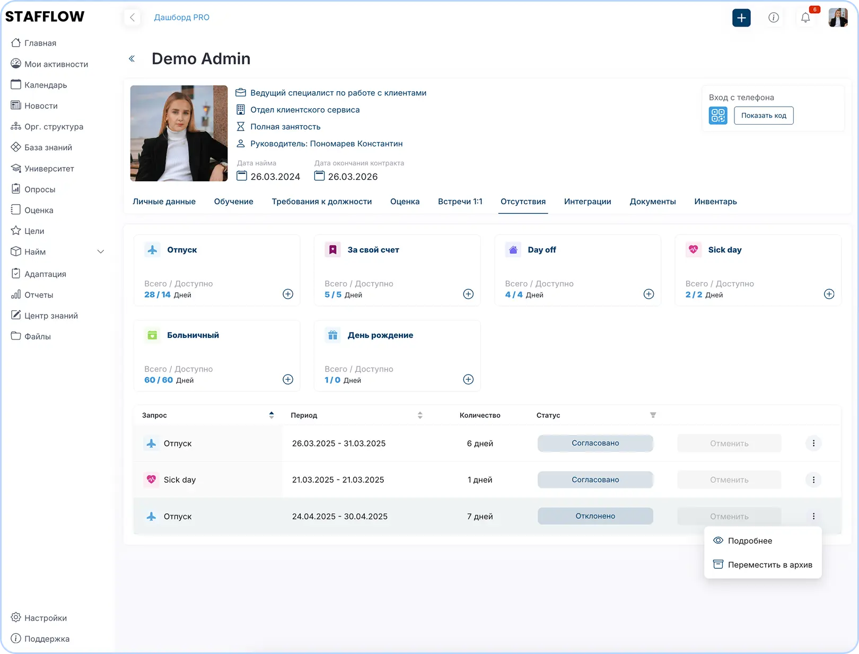Click the back arrow button beside Дашборд PRO

133,18
